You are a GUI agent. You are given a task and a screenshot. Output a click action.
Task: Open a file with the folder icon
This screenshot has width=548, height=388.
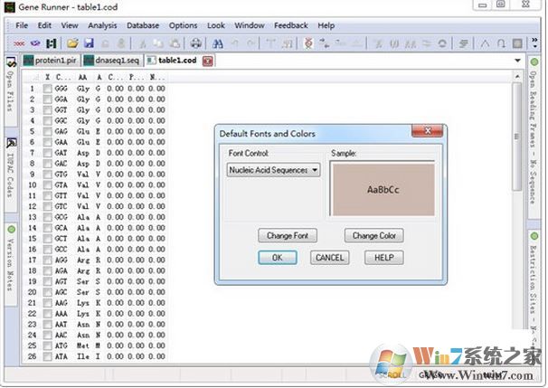coord(72,43)
